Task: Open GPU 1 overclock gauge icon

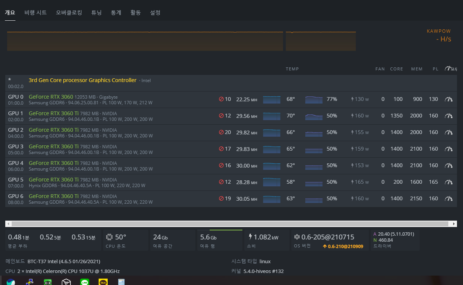Action: click(x=448, y=116)
